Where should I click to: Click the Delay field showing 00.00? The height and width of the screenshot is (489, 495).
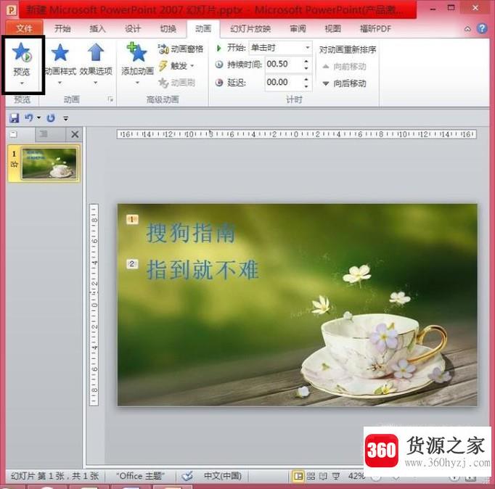284,83
